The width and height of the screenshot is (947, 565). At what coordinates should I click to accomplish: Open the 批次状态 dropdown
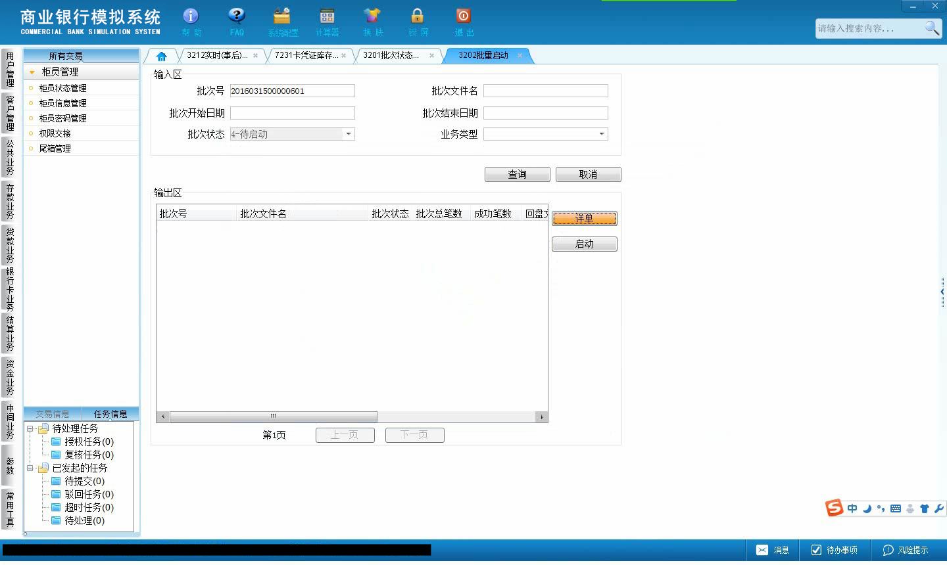point(349,134)
